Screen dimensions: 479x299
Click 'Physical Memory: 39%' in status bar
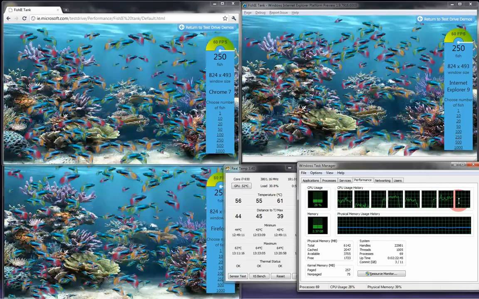pyautogui.click(x=384, y=287)
